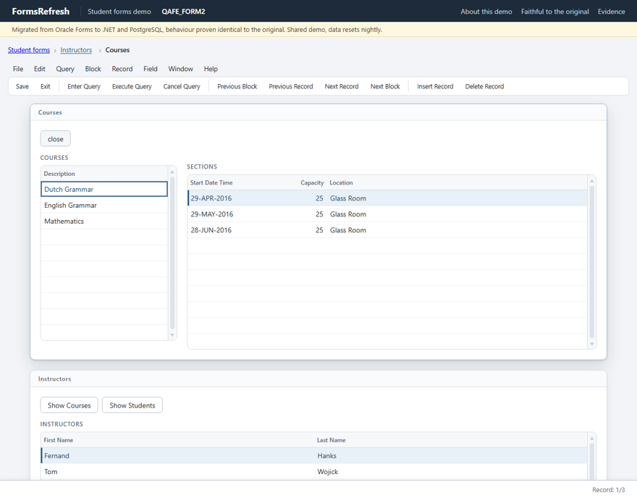The image size is (637, 498).
Task: Open the Record menu
Action: pyautogui.click(x=122, y=69)
